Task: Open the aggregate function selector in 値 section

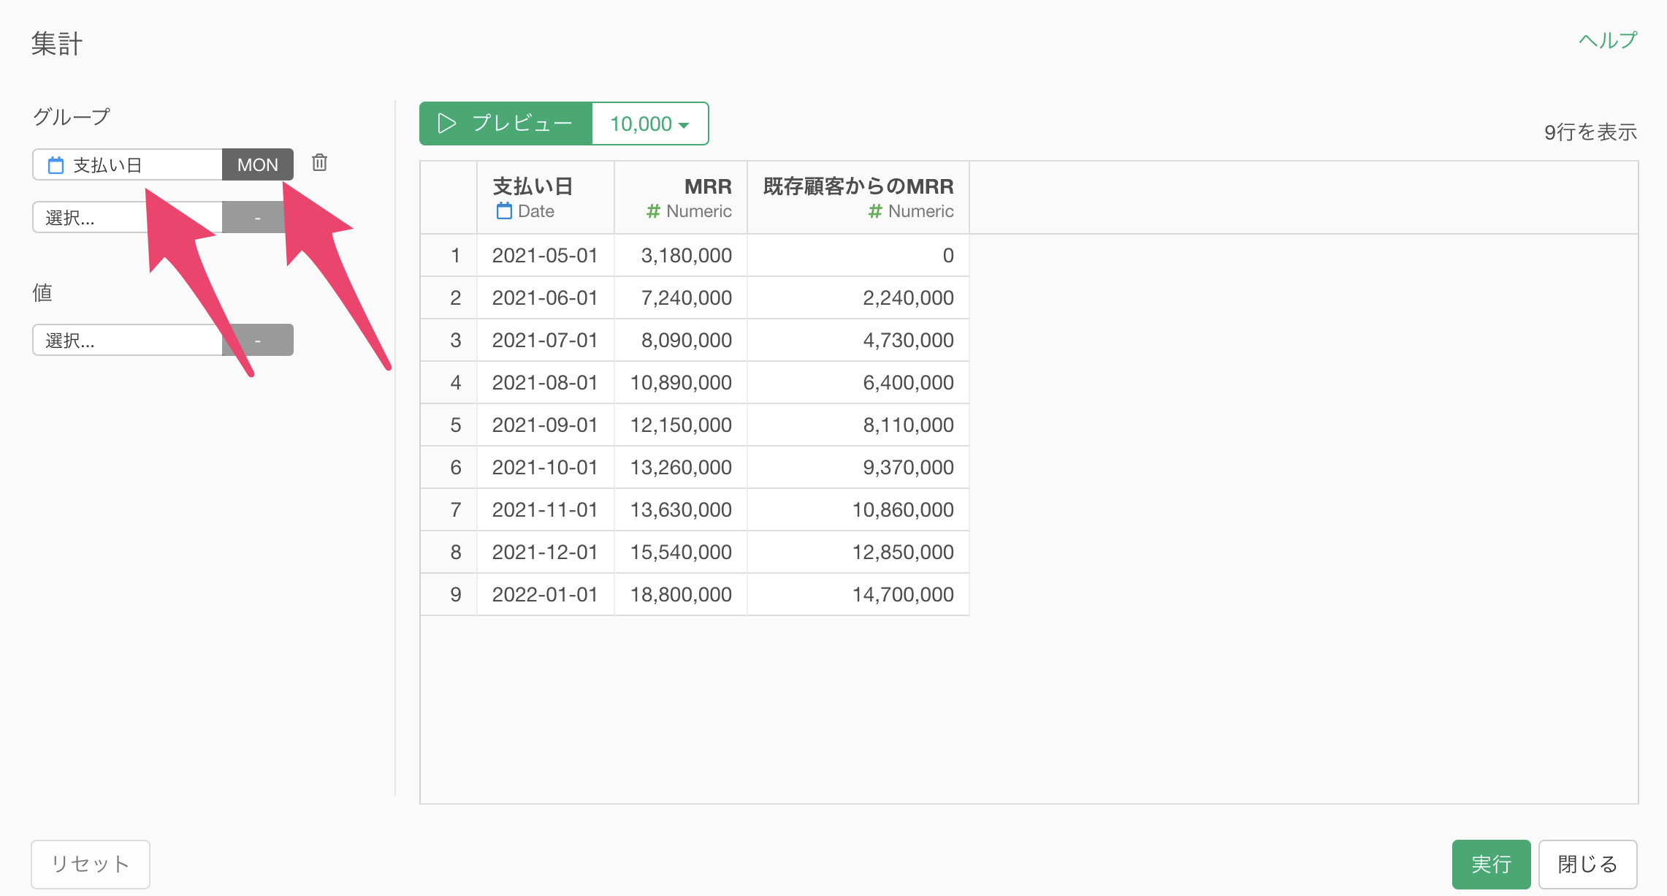Action: click(x=258, y=340)
